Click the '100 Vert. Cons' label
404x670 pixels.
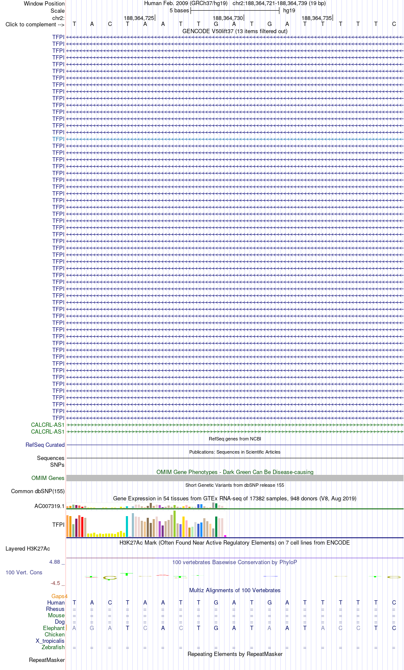tap(24, 572)
